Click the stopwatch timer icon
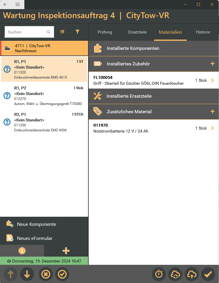 (x=159, y=274)
